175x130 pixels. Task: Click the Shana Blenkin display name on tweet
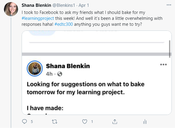[36, 5]
